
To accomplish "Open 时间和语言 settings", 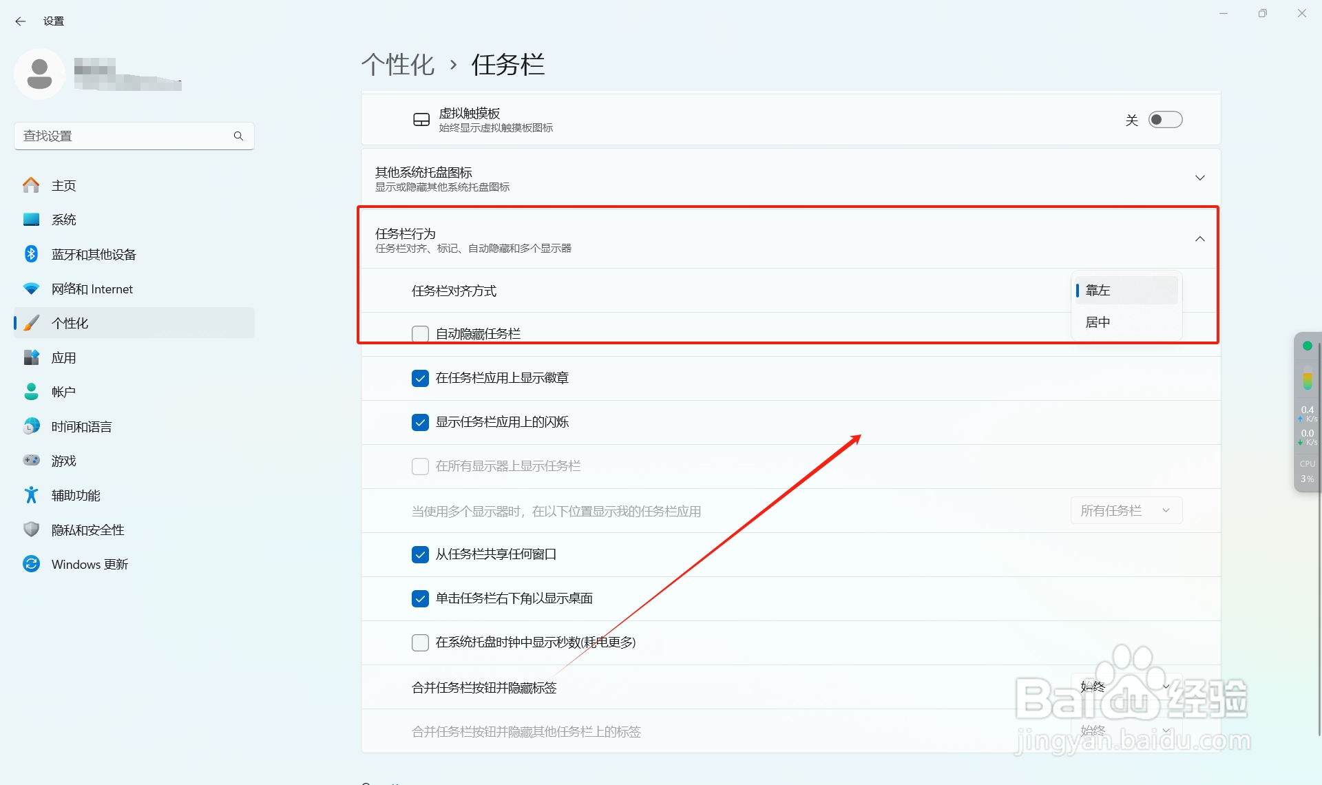I will (81, 426).
